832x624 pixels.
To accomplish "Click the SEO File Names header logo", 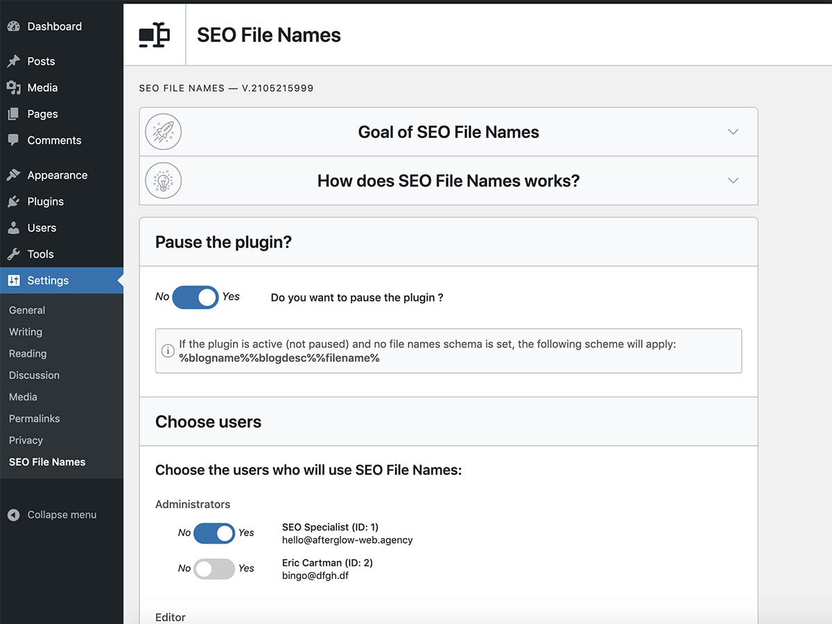I will tap(154, 35).
